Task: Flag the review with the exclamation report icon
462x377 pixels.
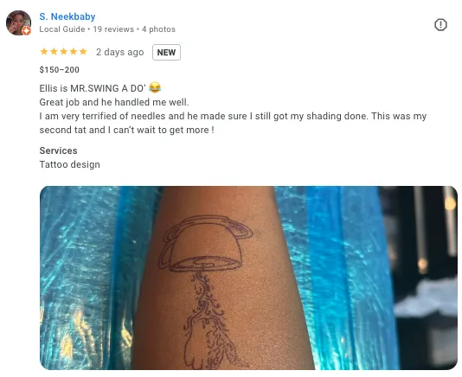Action: pyautogui.click(x=440, y=25)
